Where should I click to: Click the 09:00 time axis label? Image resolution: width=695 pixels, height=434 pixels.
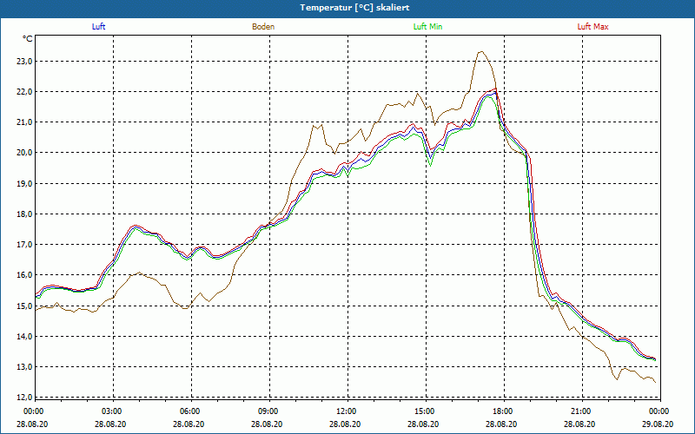click(x=268, y=411)
